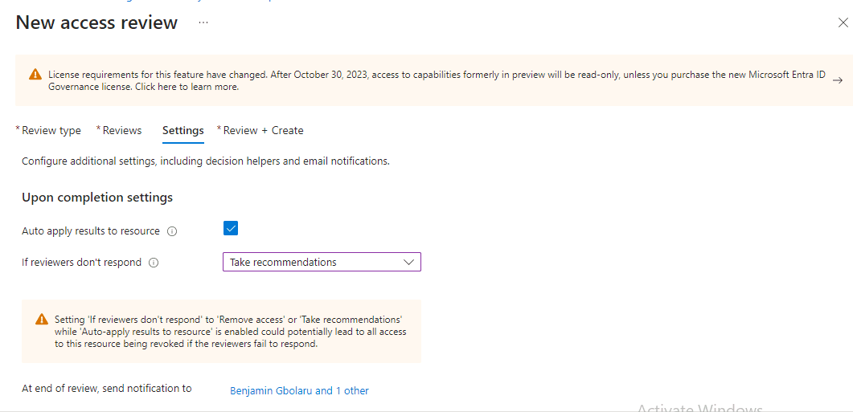Uncheck Auto apply results to resource checkbox
This screenshot has height=412, width=853.
[x=231, y=229]
